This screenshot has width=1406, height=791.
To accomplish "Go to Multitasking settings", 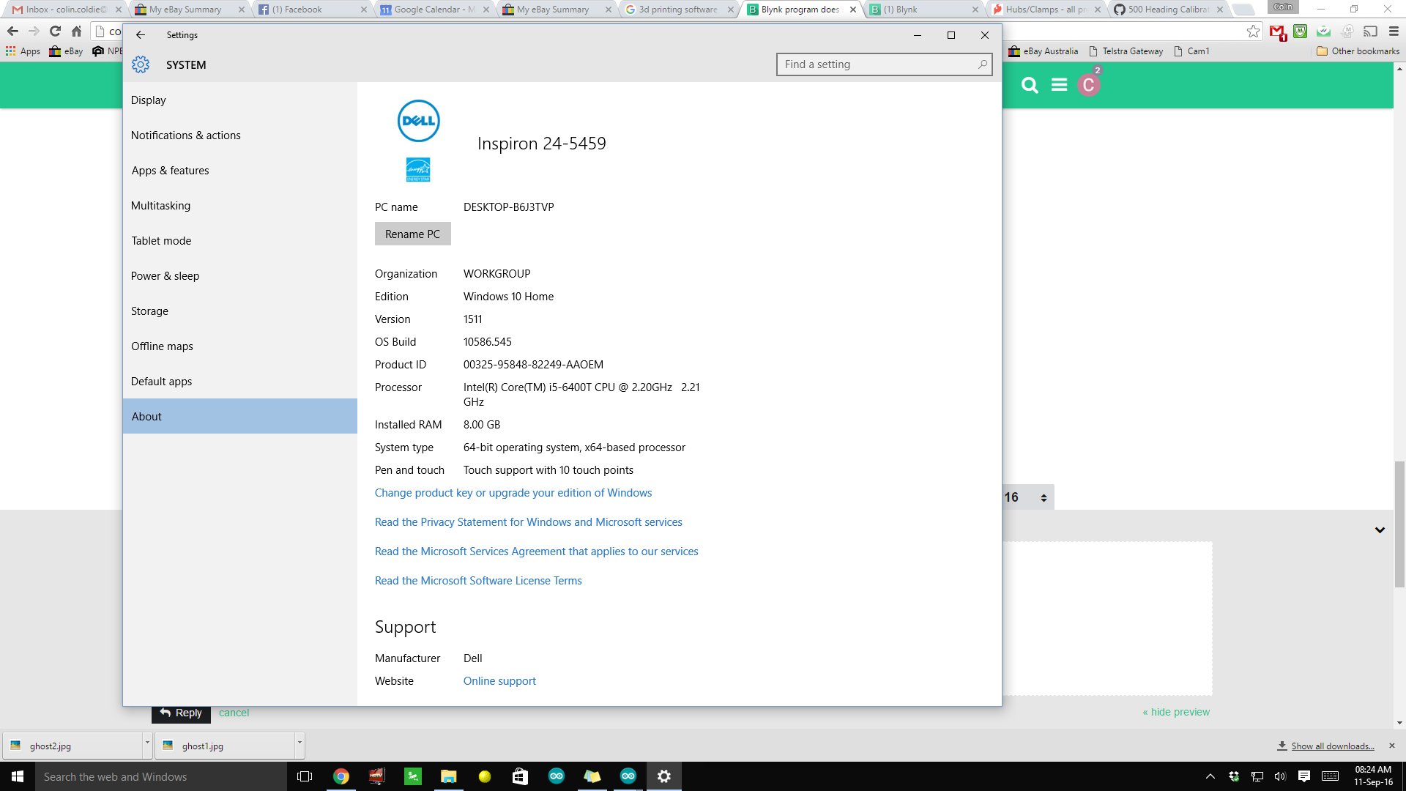I will click(x=240, y=206).
